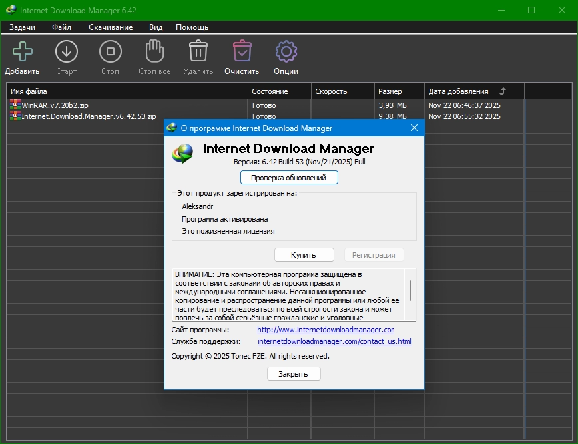Screen dimensions: 578x444
Task: Open the contact_us.html support link
Action: point(334,341)
